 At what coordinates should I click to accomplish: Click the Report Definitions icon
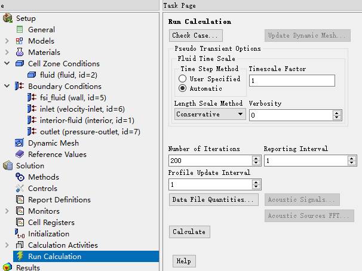(x=20, y=200)
